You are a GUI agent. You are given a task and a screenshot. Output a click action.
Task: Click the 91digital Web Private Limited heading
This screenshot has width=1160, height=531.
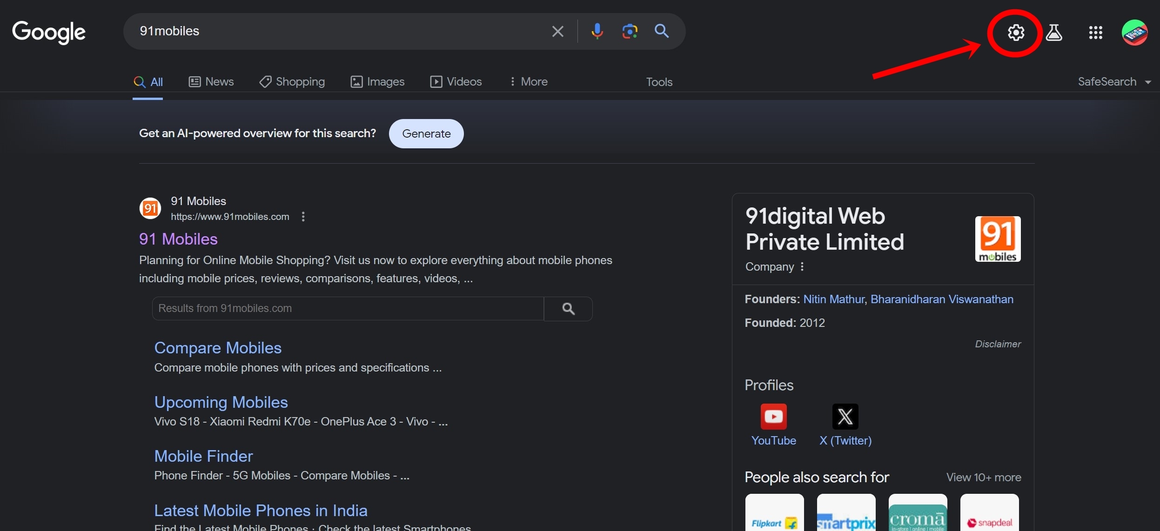pyautogui.click(x=824, y=229)
